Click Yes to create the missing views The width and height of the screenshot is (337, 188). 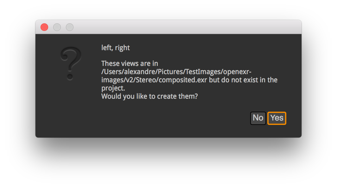(277, 118)
